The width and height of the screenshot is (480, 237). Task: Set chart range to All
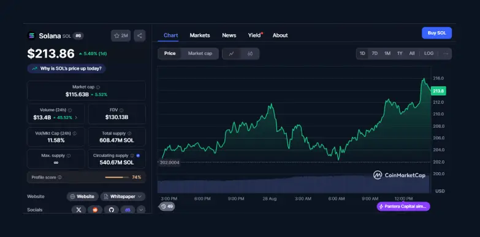coord(412,53)
